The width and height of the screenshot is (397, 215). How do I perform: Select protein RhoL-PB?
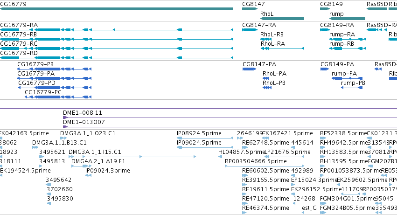pos(267,88)
